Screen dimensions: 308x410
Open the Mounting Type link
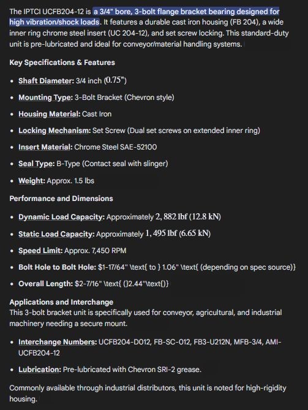pos(45,97)
